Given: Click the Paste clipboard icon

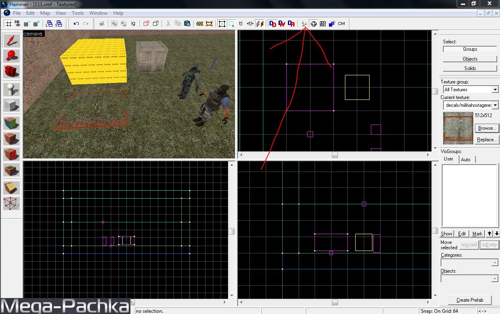Looking at the screenshot, I should pos(187,24).
